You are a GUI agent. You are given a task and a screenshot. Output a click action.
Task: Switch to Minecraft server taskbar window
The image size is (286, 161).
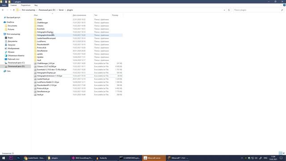pyautogui.click(x=154, y=158)
